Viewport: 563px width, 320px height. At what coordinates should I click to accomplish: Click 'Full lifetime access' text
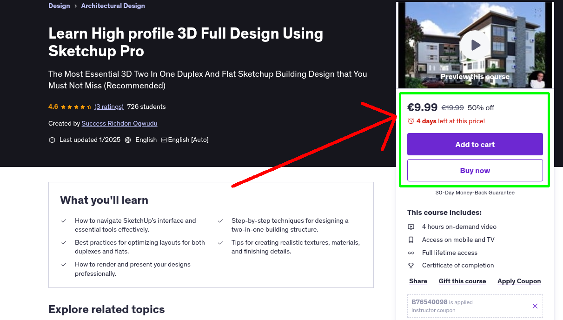[450, 253]
